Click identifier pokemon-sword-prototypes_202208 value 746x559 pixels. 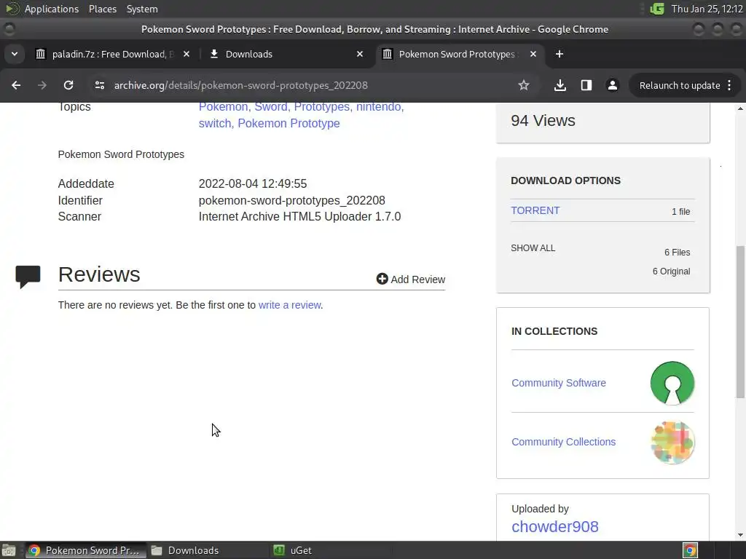(x=291, y=201)
